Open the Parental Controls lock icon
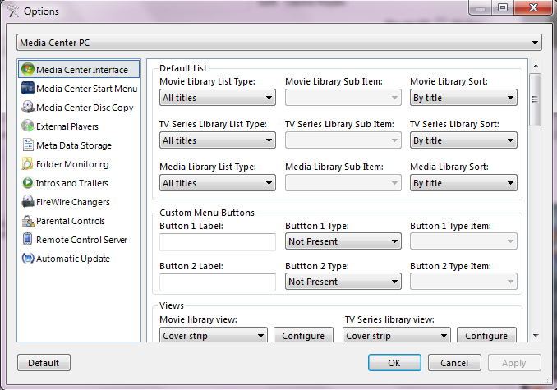This screenshot has width=557, height=390. click(x=28, y=221)
